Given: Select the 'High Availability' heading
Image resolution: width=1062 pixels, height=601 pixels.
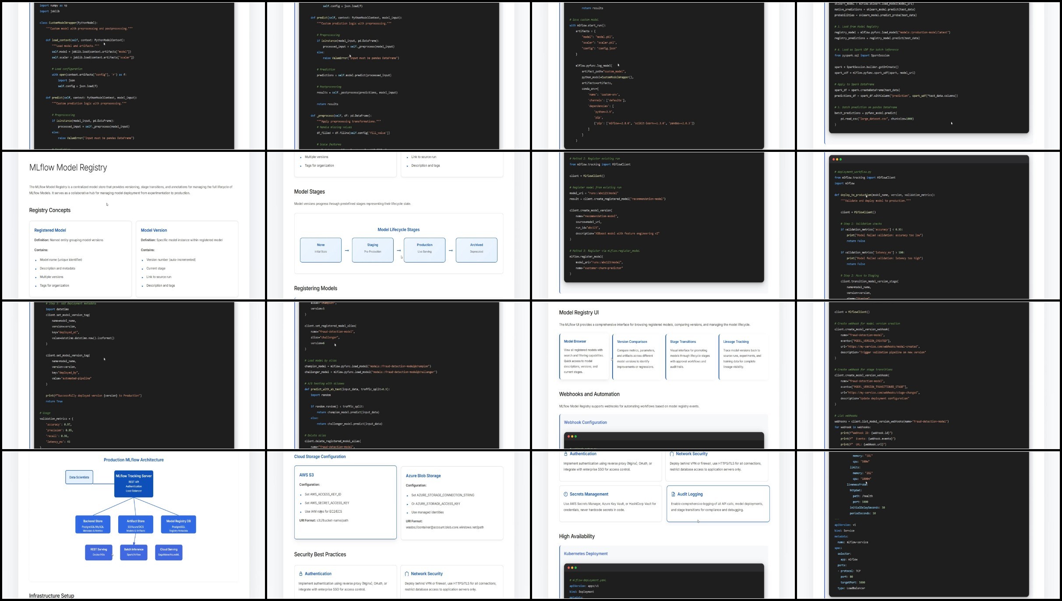Looking at the screenshot, I should point(577,537).
